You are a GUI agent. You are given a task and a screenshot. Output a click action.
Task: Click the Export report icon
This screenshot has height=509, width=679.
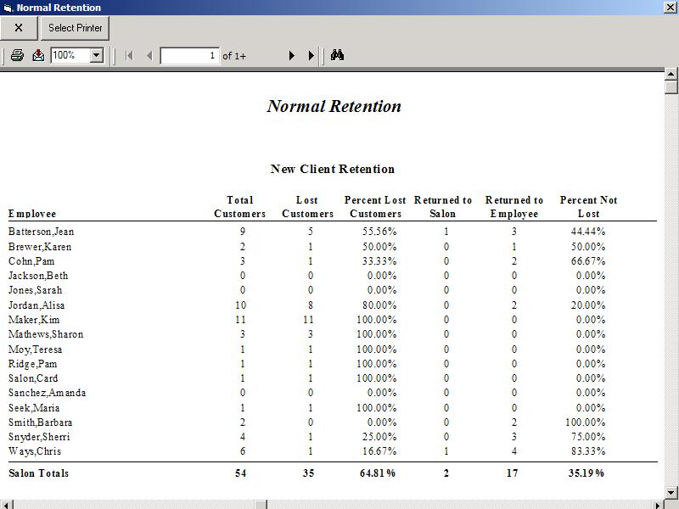(x=38, y=55)
